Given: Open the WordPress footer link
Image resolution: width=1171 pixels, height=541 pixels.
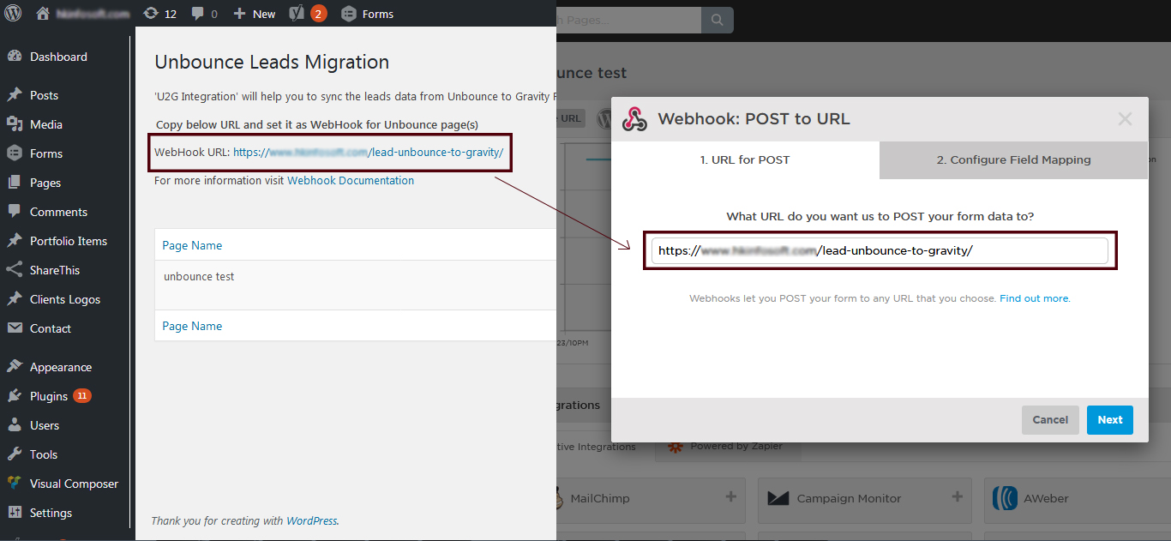Looking at the screenshot, I should 312,520.
